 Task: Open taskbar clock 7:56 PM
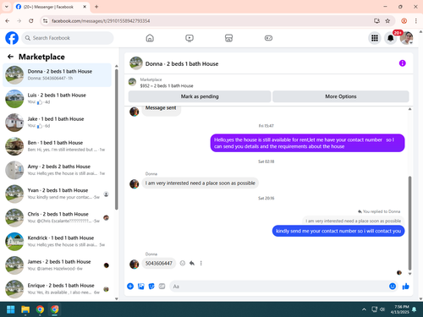click(x=400, y=309)
